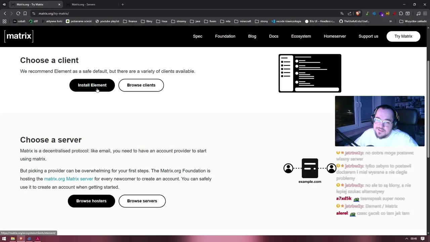This screenshot has height=242, width=430.
Task: Expand the bookmarks bar overflow chevron
Action: [x=390, y=21]
